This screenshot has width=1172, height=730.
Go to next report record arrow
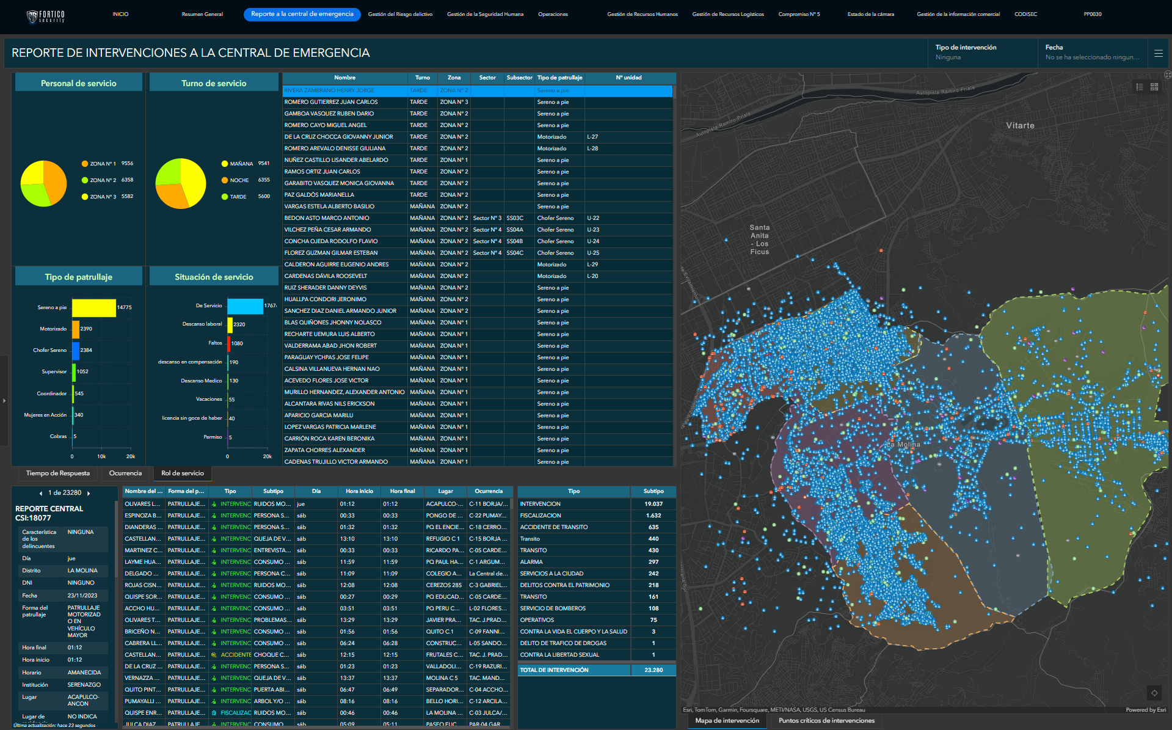[x=89, y=493]
